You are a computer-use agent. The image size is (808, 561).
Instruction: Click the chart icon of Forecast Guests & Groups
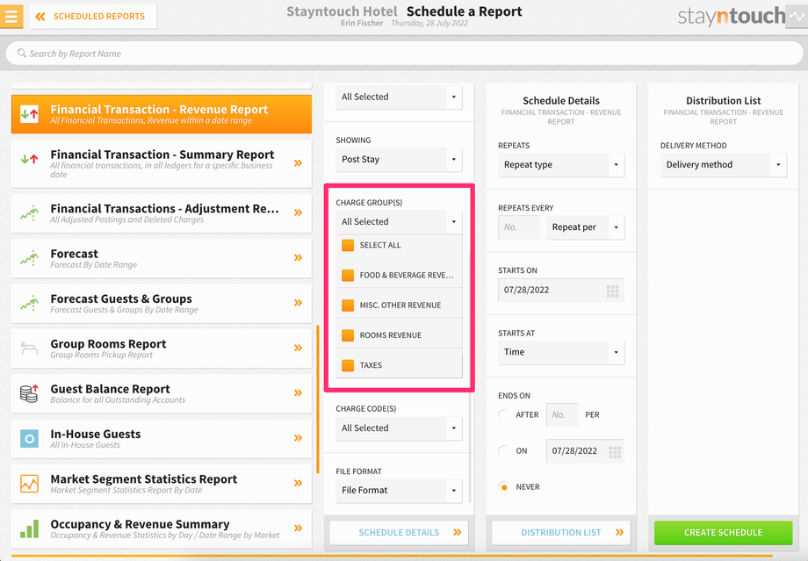click(x=29, y=303)
